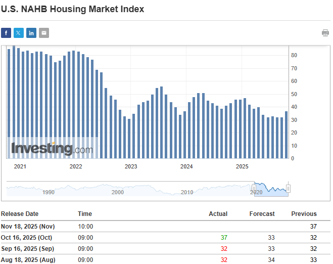Screen dimensions: 333x264
Task: Select the last bar on the chart
Action: click(x=287, y=135)
